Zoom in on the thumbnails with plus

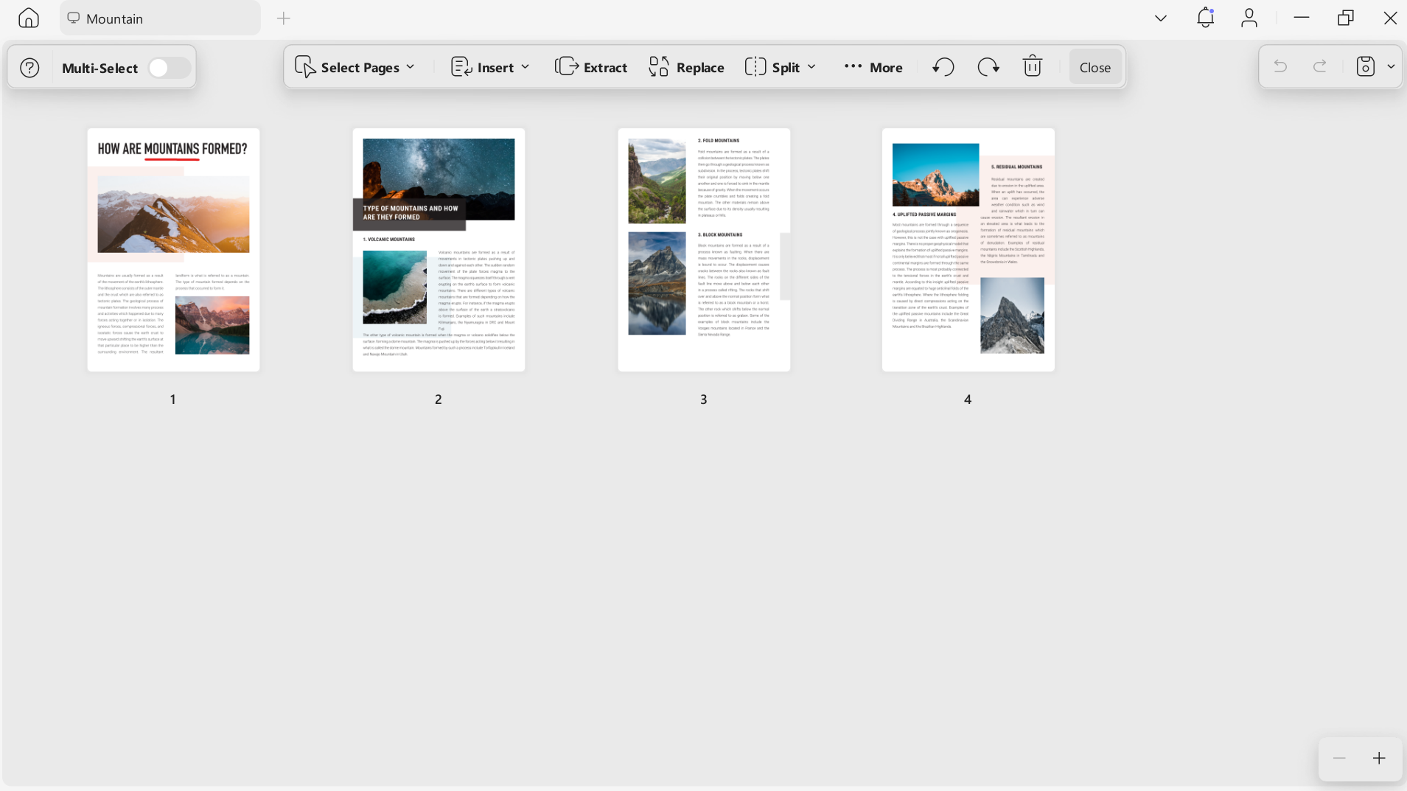1379,758
